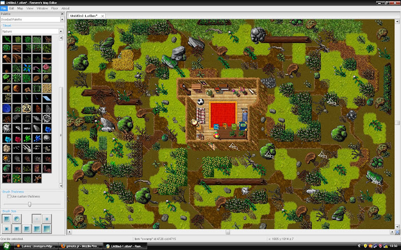Choose the green crystal doodad
401x250 pixels.
coord(27,138)
